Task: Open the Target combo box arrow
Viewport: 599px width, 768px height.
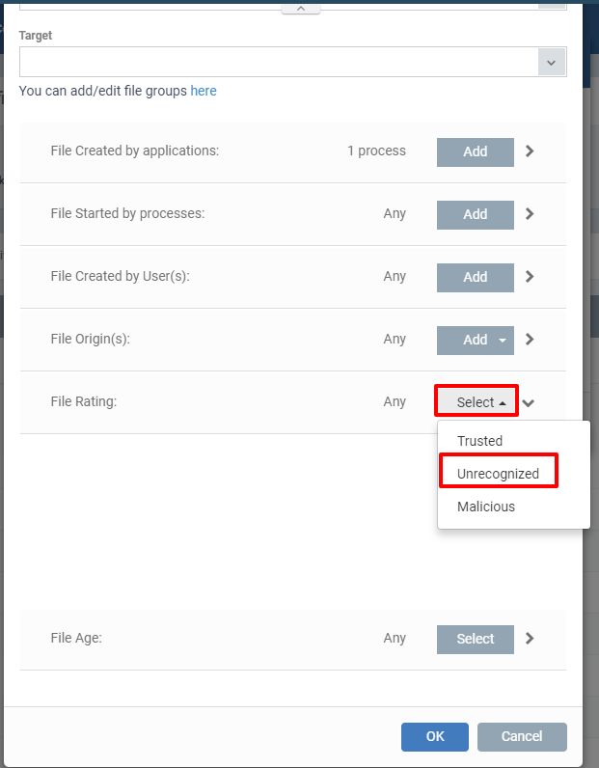Action: pos(552,62)
